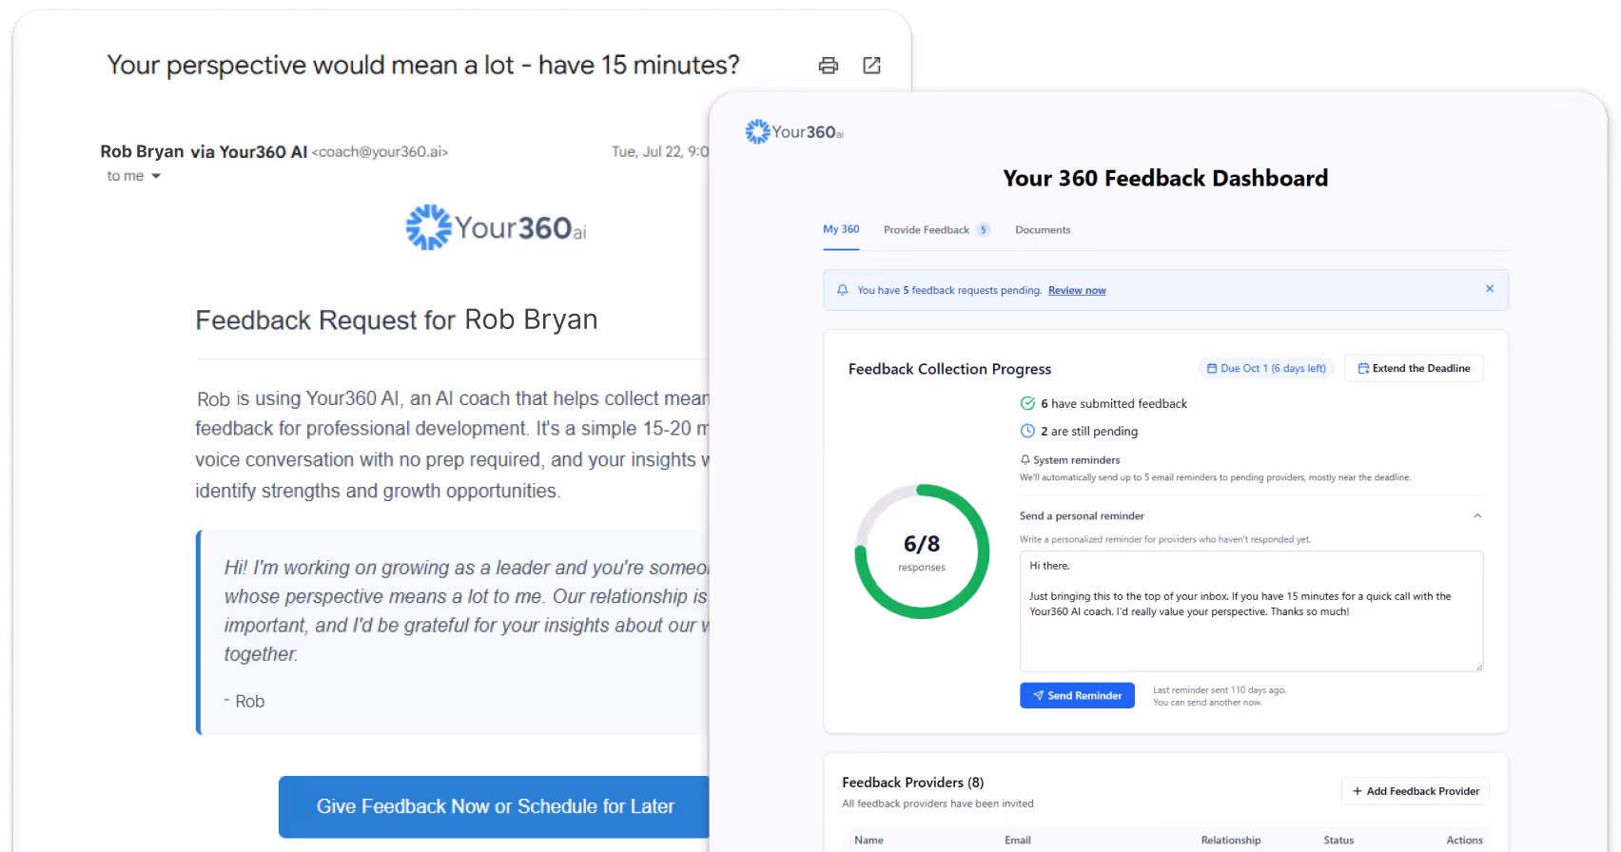This screenshot has width=1621, height=852.
Task: Click the Send Reminder button
Action: [x=1077, y=696]
